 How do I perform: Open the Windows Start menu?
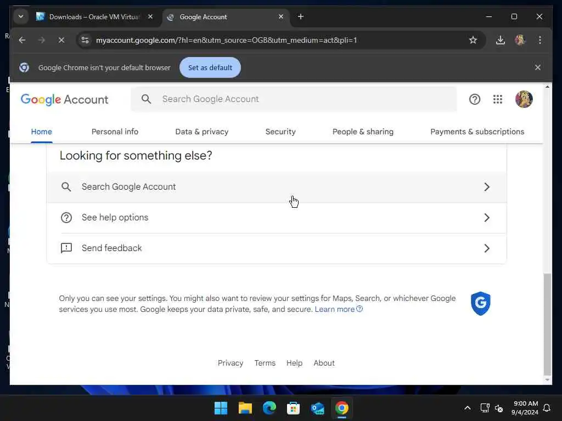tap(221, 408)
